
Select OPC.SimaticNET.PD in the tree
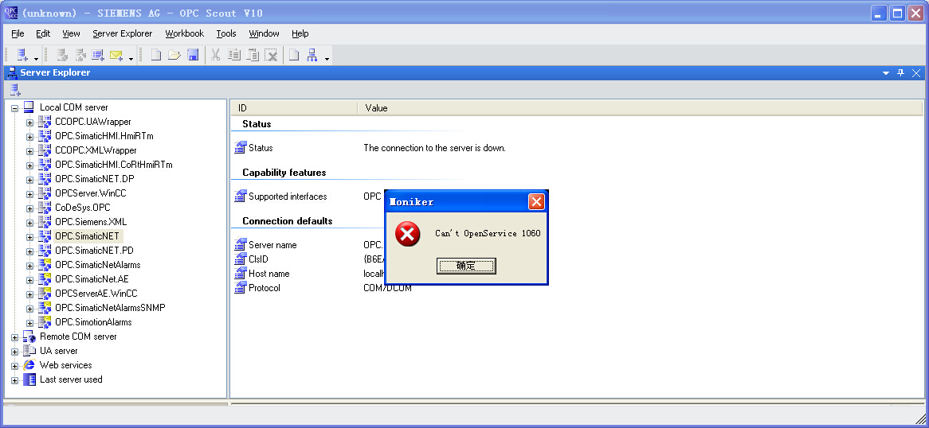[94, 251]
